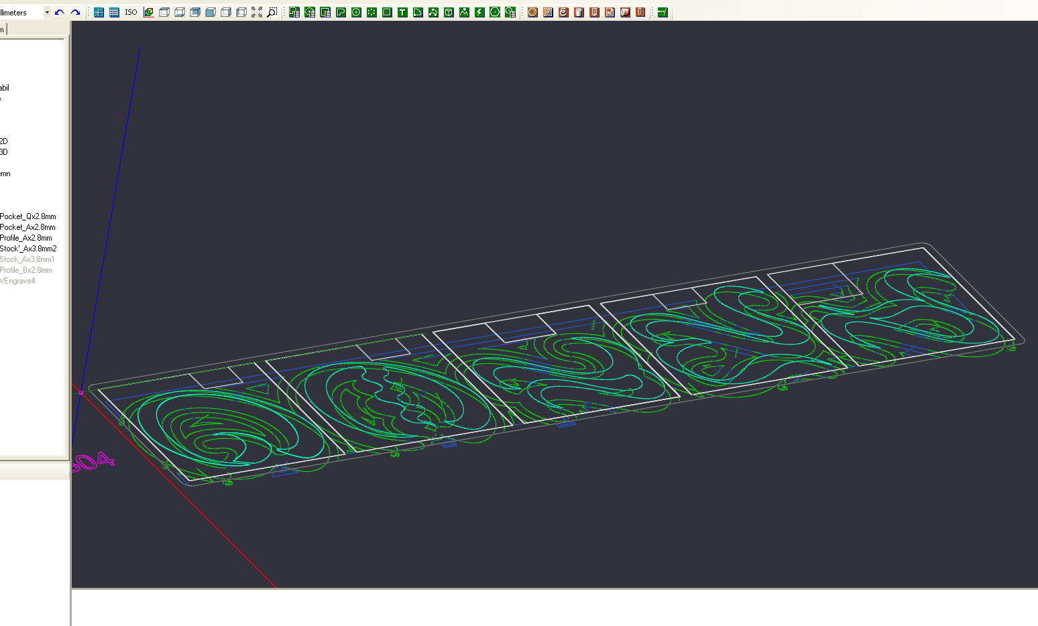Switch to ISO view
1038x626 pixels.
(x=131, y=12)
